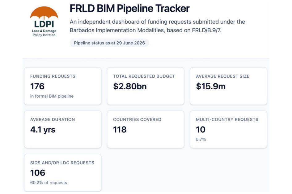292x194 pixels.
Task: Open the Average Request Size card
Action: click(x=228, y=86)
